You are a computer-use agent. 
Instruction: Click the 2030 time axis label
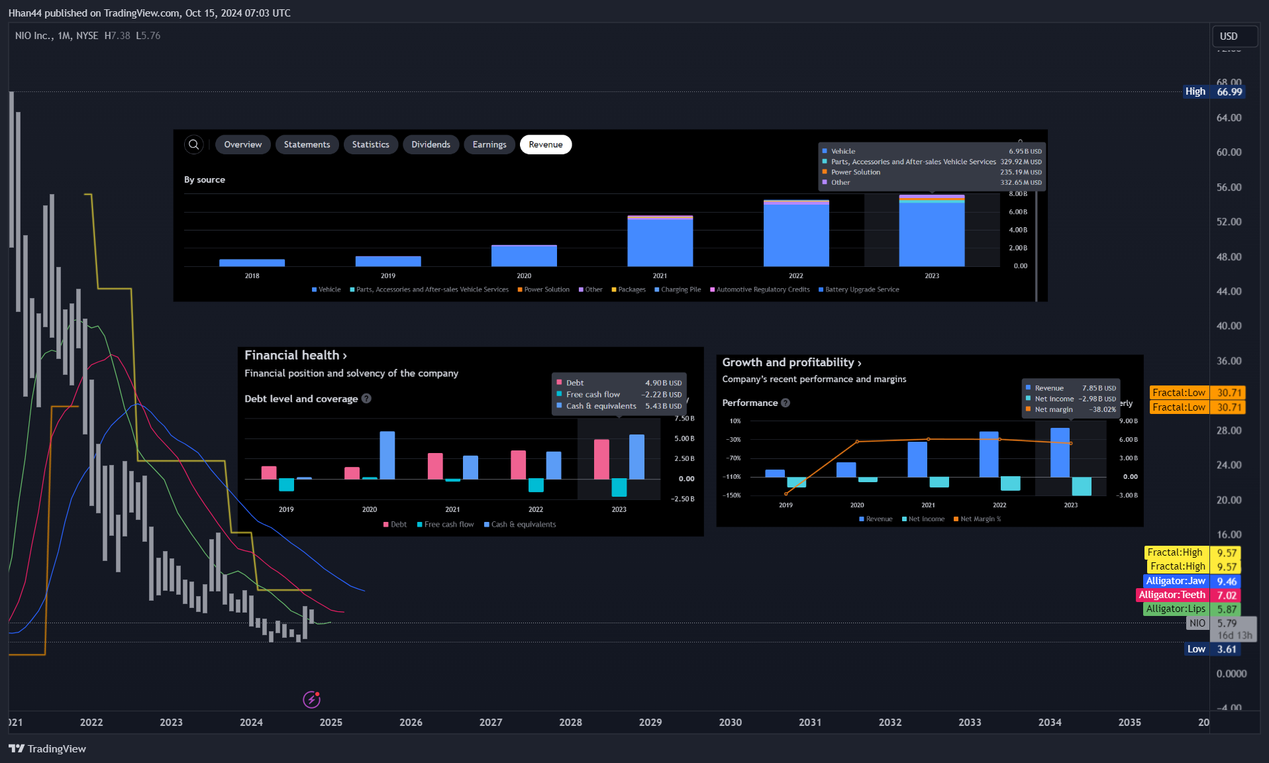(731, 723)
